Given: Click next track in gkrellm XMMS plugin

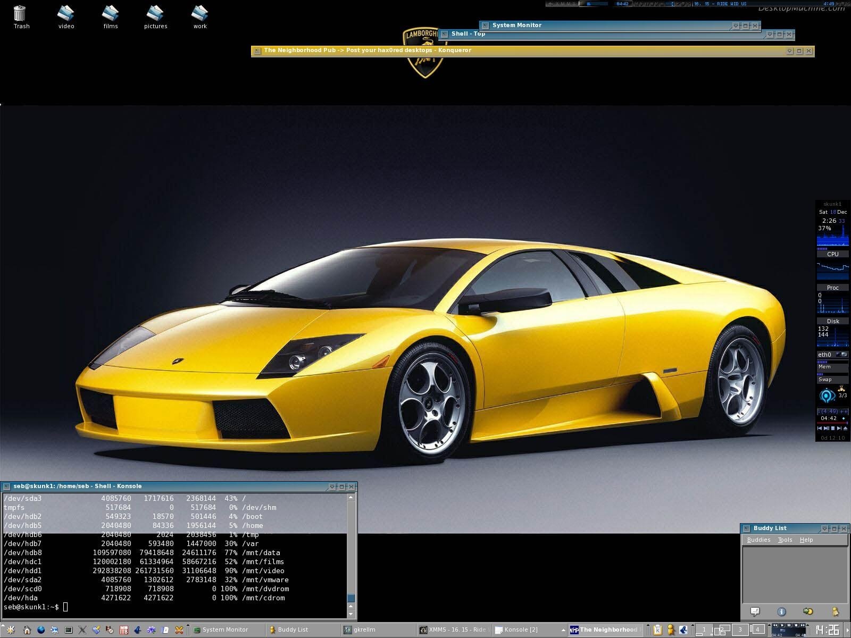Looking at the screenshot, I should [x=839, y=429].
